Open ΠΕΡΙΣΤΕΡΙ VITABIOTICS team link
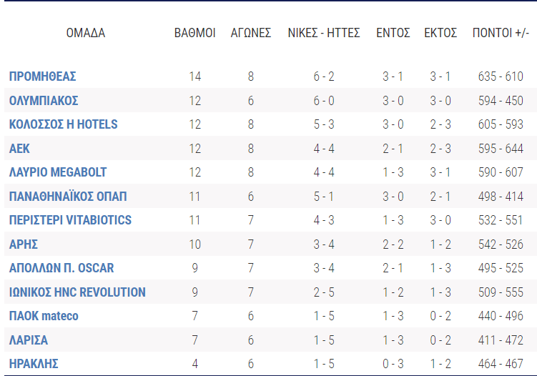Screen dimensions: 537x376 pos(70,220)
